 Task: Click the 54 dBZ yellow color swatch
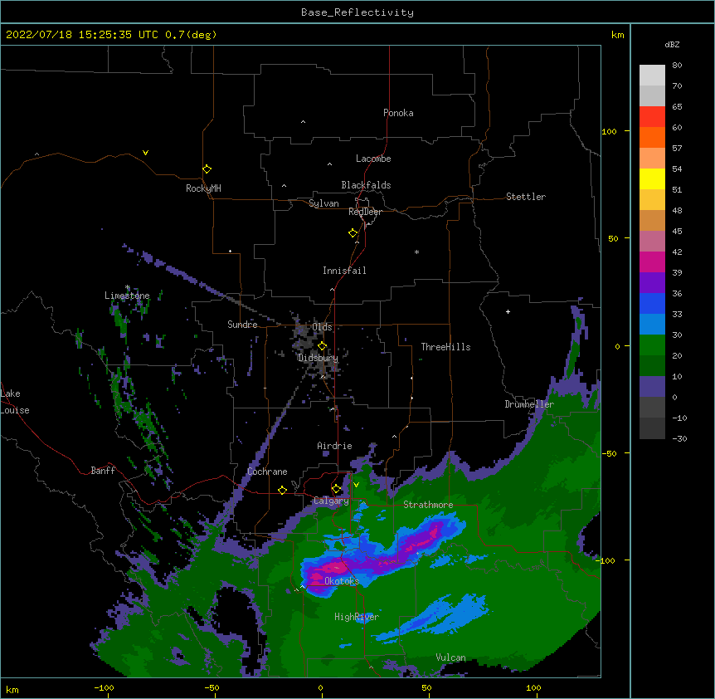652,178
